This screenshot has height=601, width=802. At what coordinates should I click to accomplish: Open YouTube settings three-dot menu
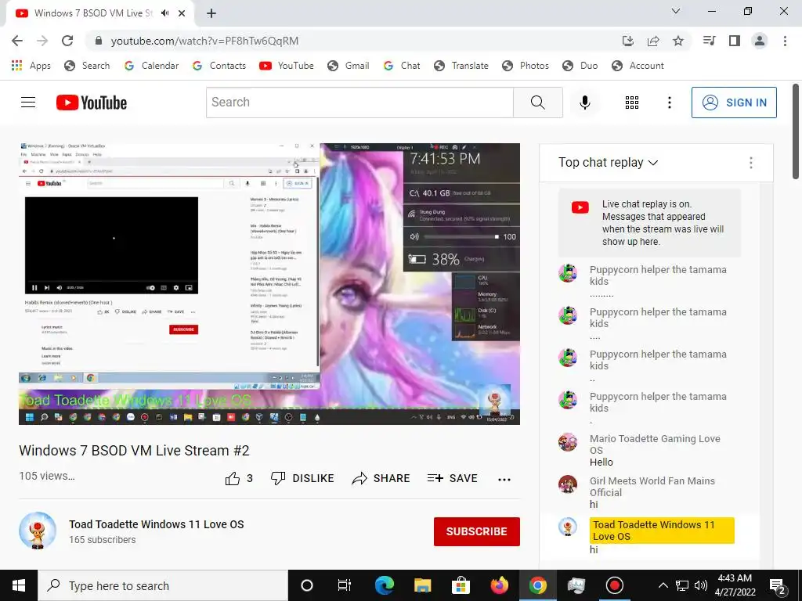pyautogui.click(x=669, y=103)
